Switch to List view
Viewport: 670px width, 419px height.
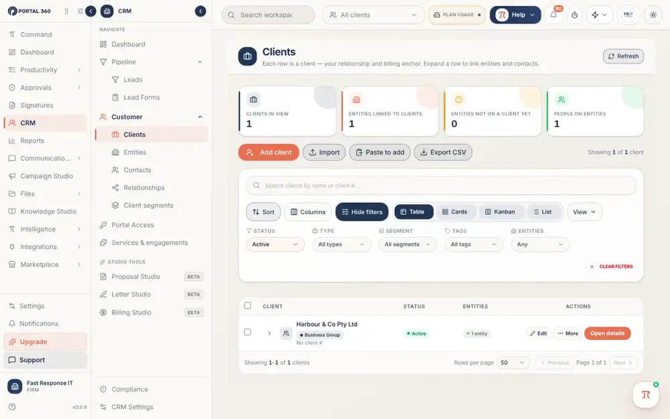(x=542, y=212)
